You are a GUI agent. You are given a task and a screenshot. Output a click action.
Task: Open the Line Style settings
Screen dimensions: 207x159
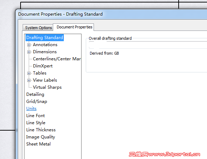[x=36, y=123]
